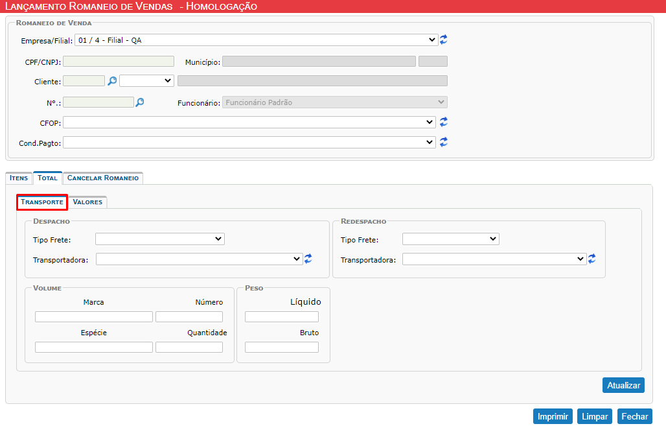This screenshot has width=666, height=437.
Task: Focus the Bruto weight field
Action: click(282, 348)
